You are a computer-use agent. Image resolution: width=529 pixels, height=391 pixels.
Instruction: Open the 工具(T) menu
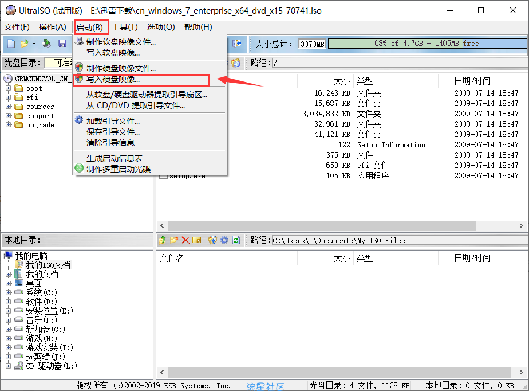pyautogui.click(x=125, y=27)
